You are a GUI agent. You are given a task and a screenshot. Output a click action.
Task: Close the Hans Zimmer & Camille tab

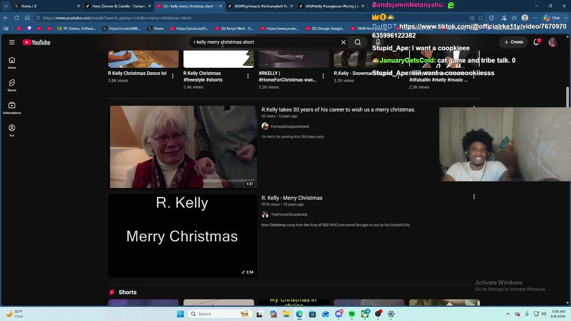coord(149,6)
